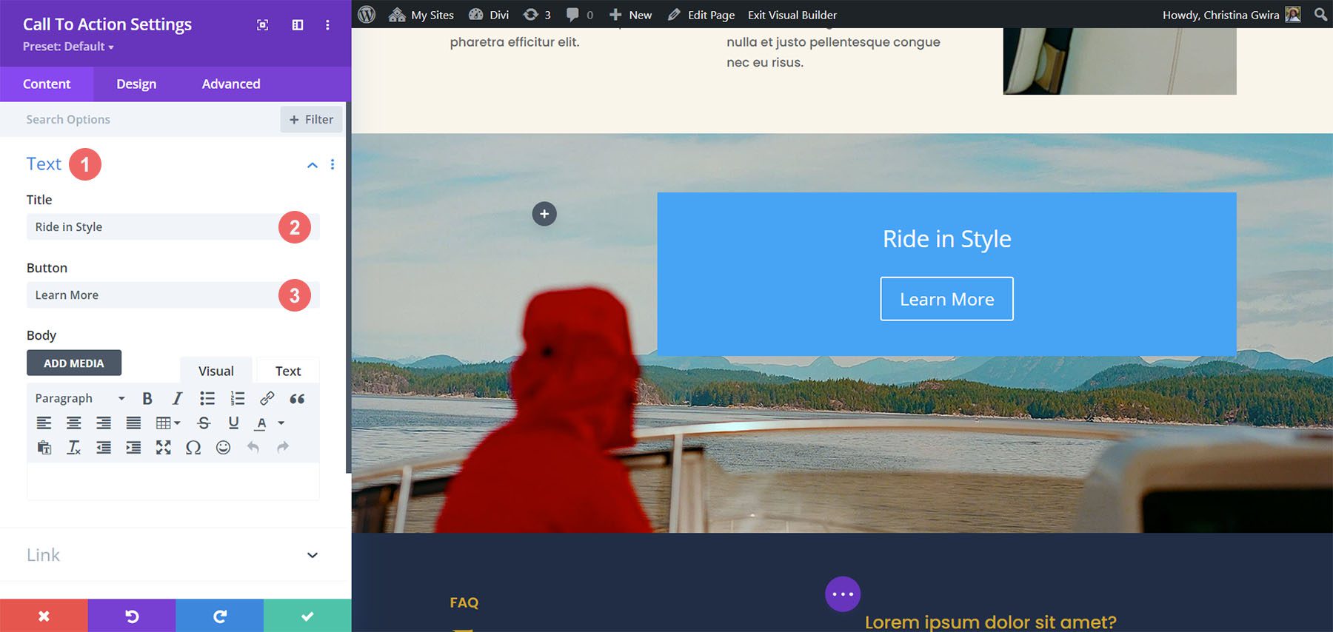Toggle italic formatting in Body editor

click(177, 398)
